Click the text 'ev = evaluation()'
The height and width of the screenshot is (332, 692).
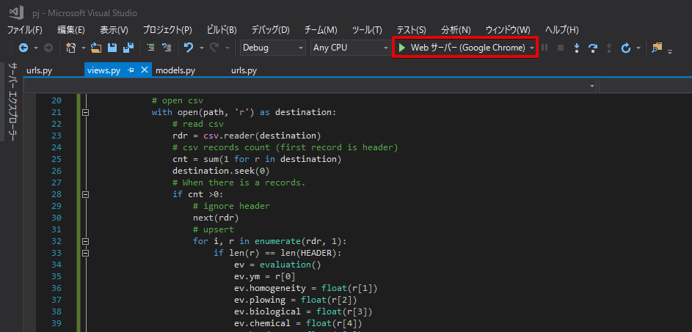coord(277,265)
